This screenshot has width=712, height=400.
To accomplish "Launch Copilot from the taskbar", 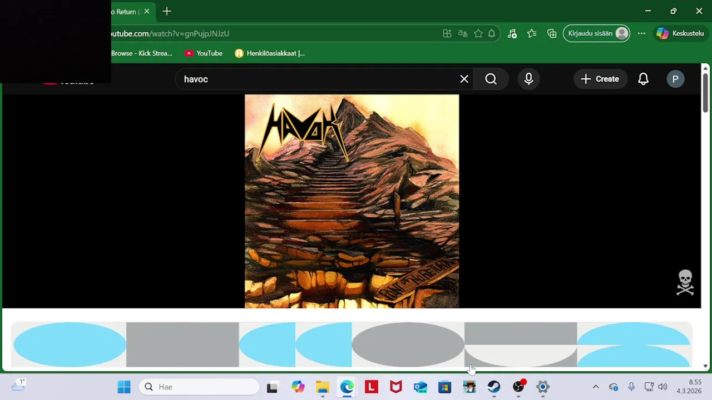I will point(298,387).
